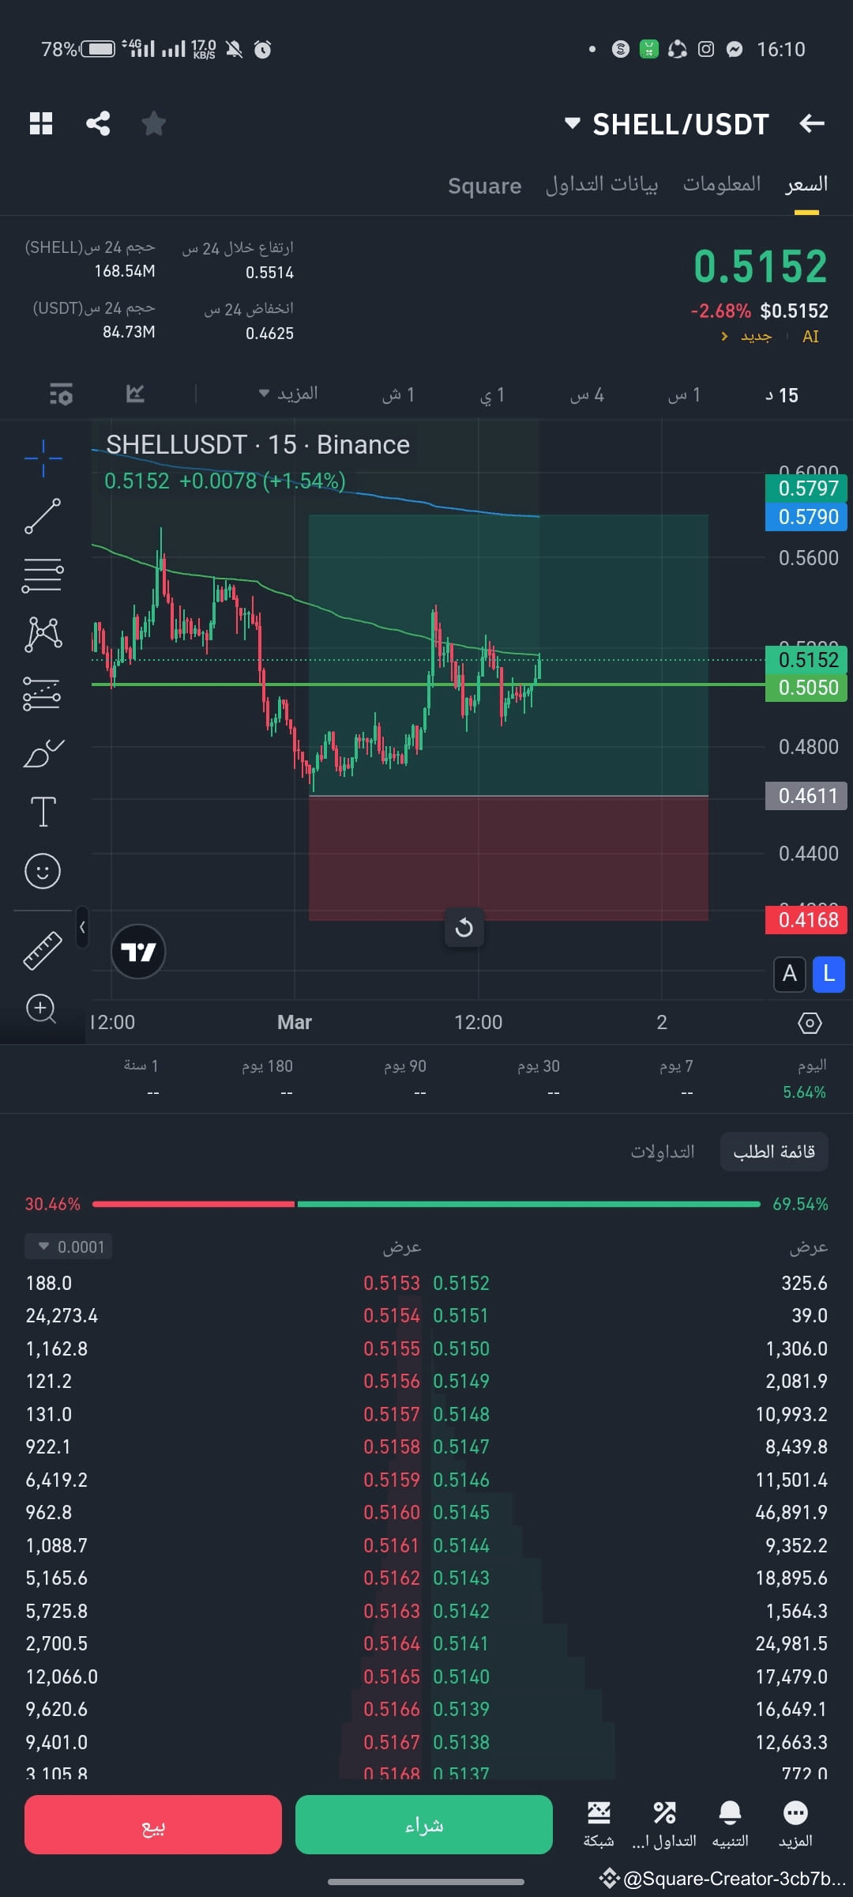This screenshot has width=853, height=1897.
Task: Open the TradingView logo
Action: 138,952
